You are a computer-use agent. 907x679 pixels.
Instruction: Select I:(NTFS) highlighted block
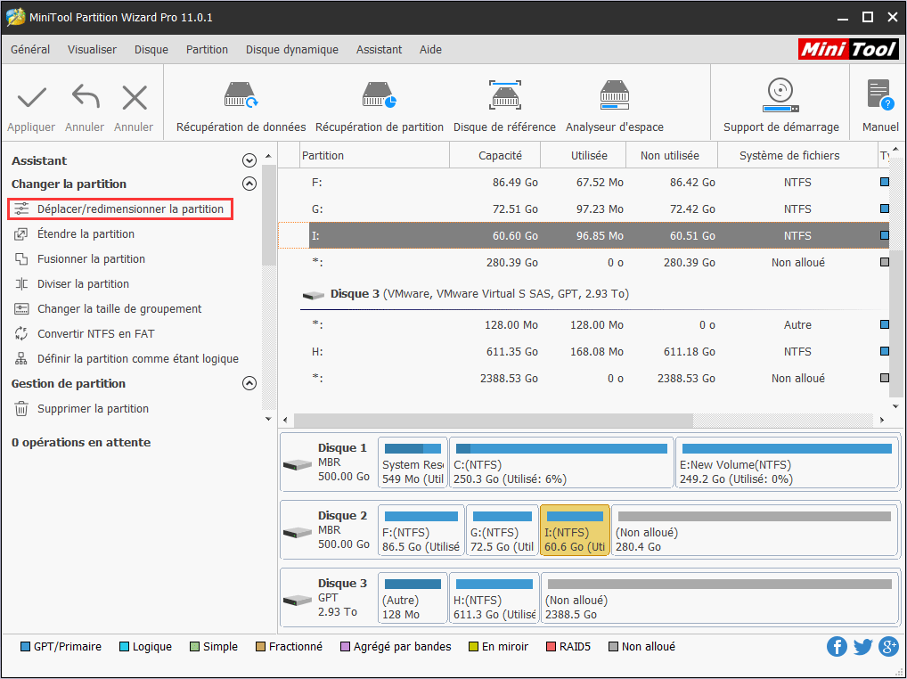tap(575, 530)
